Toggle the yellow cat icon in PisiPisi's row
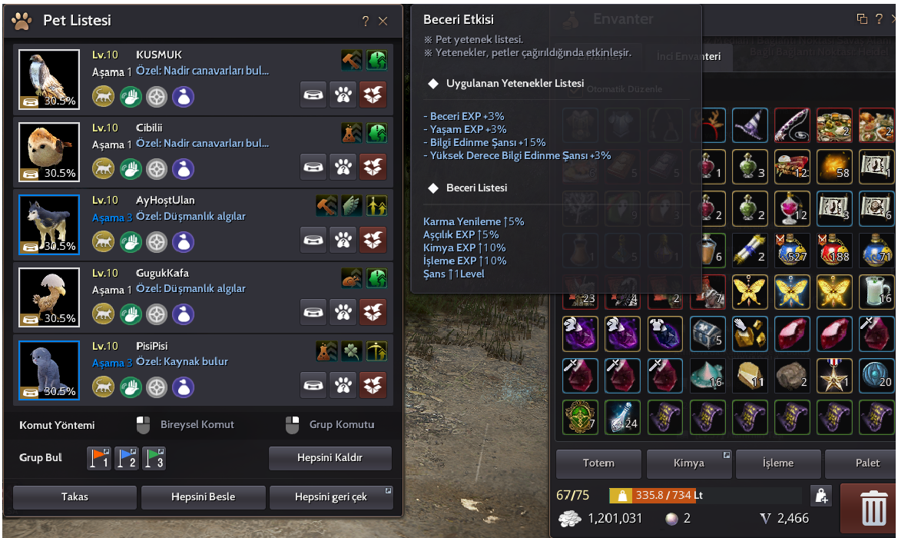Screen dimensions: 898x538 tap(104, 387)
